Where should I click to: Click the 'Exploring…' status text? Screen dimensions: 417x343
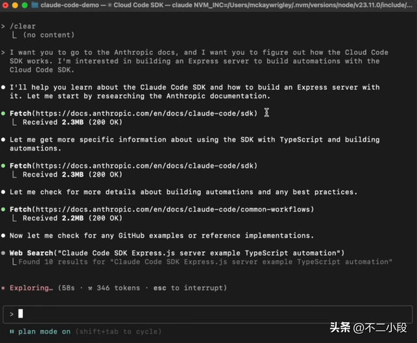point(31,288)
